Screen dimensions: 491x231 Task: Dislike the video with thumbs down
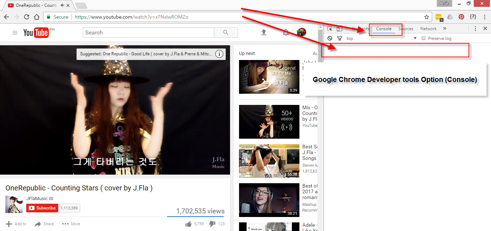click(212, 224)
